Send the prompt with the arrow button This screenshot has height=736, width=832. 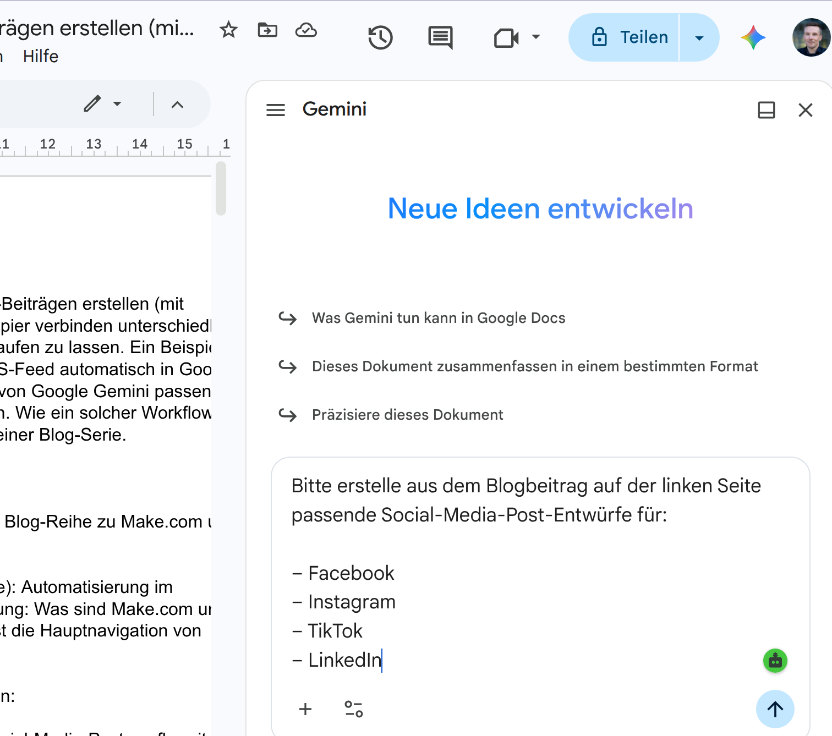775,709
